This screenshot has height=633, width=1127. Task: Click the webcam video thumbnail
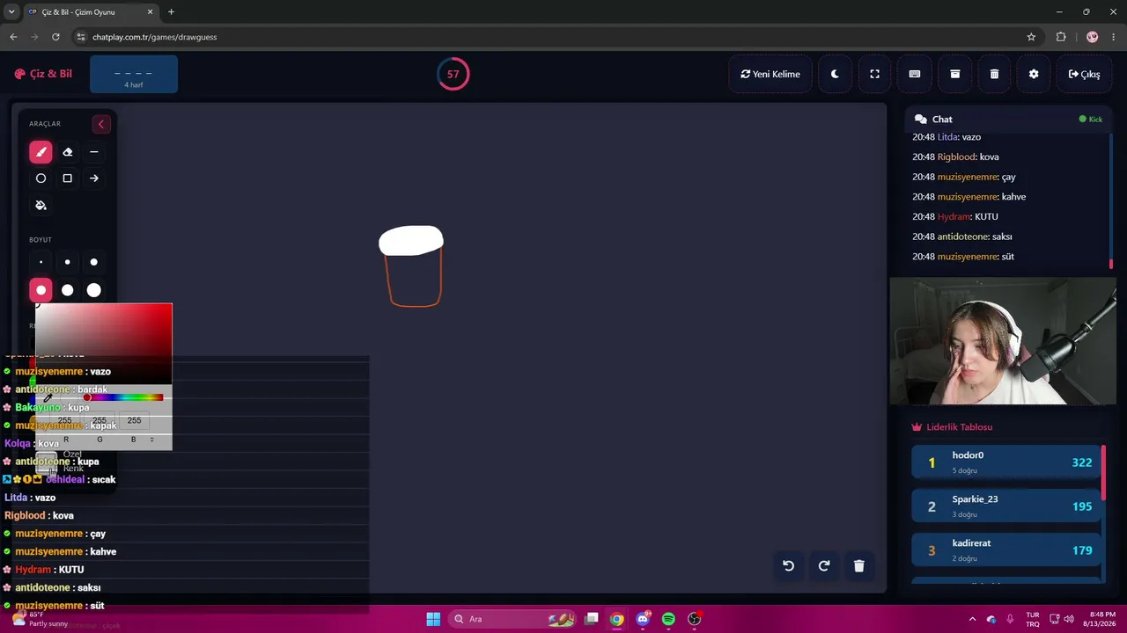click(1003, 341)
